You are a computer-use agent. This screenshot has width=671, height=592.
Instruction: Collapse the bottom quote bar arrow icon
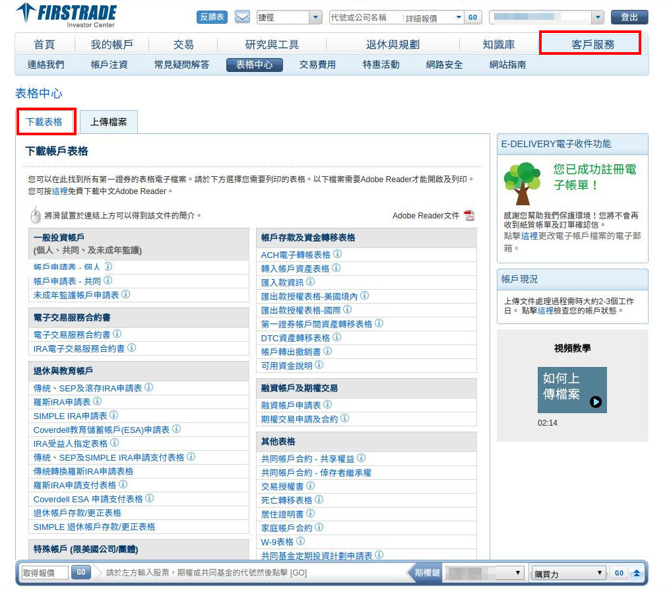click(x=637, y=573)
